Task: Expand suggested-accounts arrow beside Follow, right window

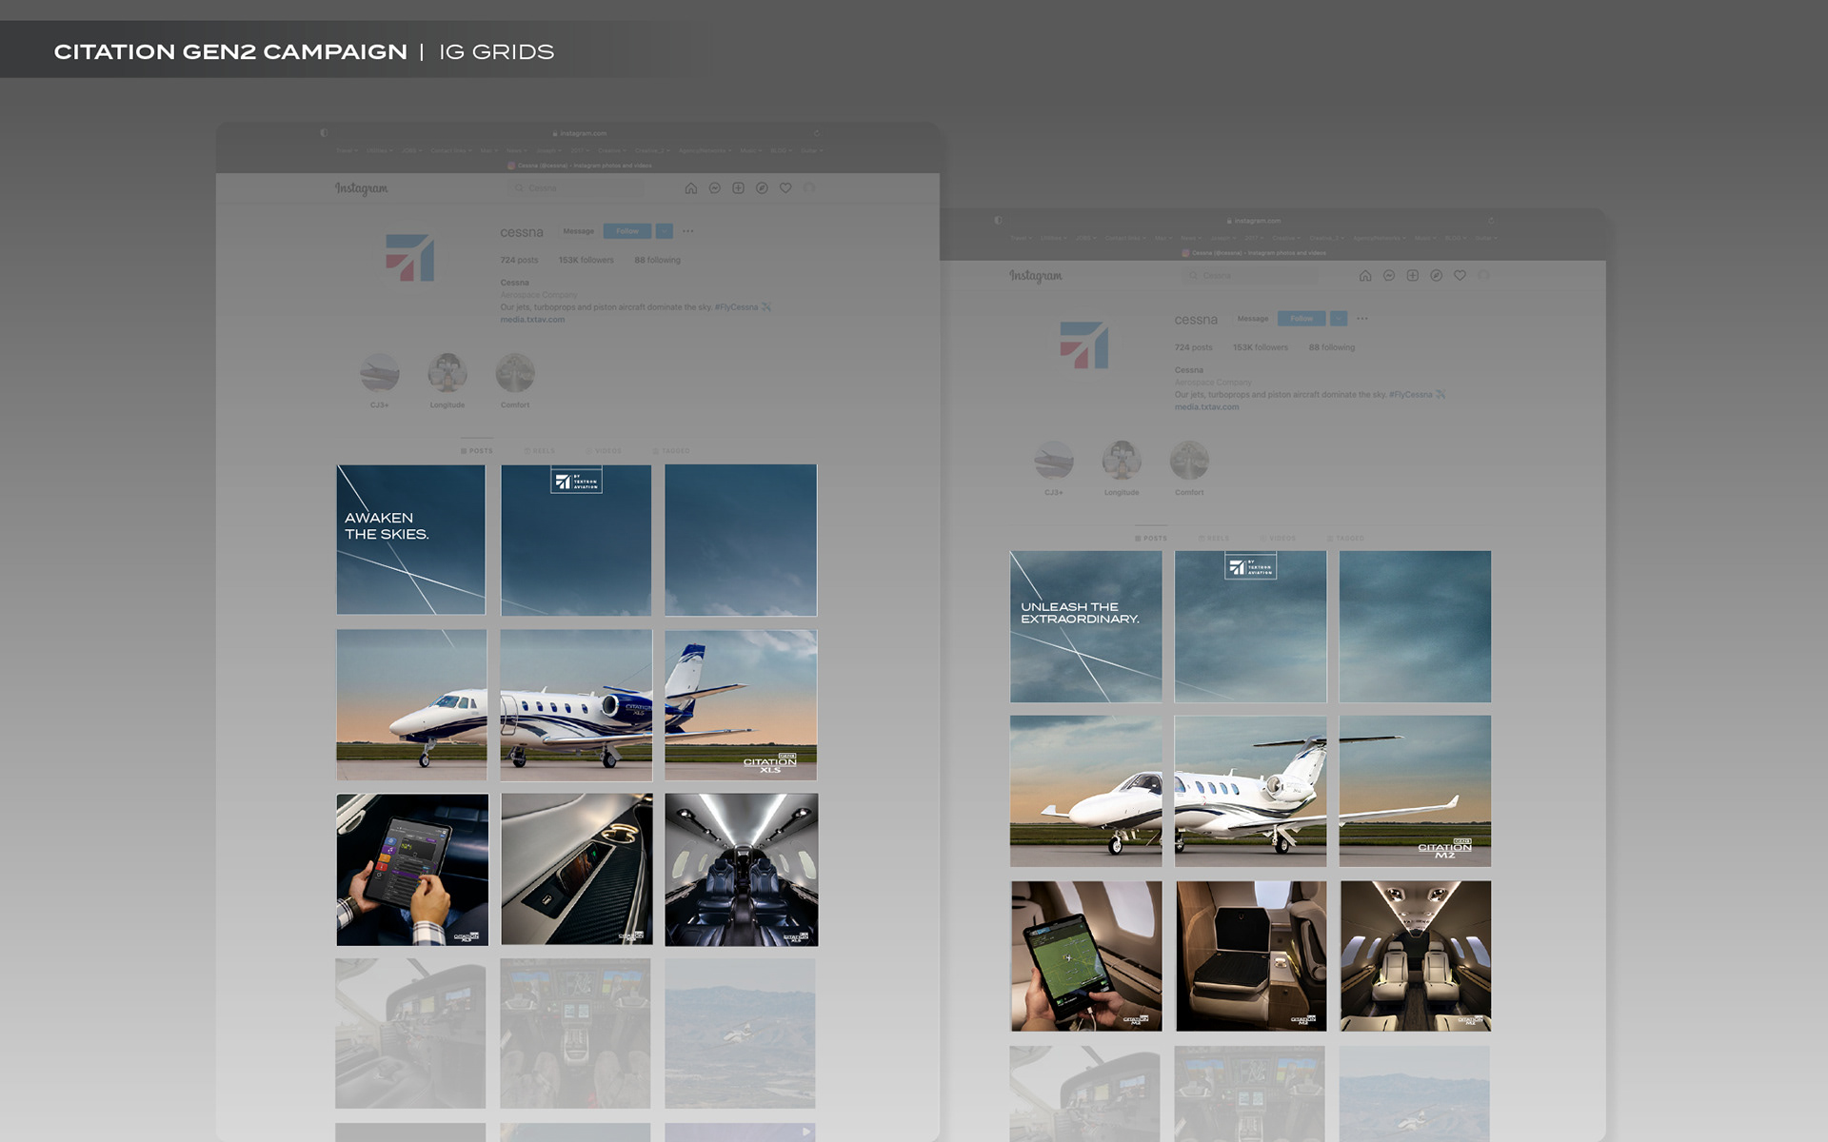Action: tap(1339, 319)
